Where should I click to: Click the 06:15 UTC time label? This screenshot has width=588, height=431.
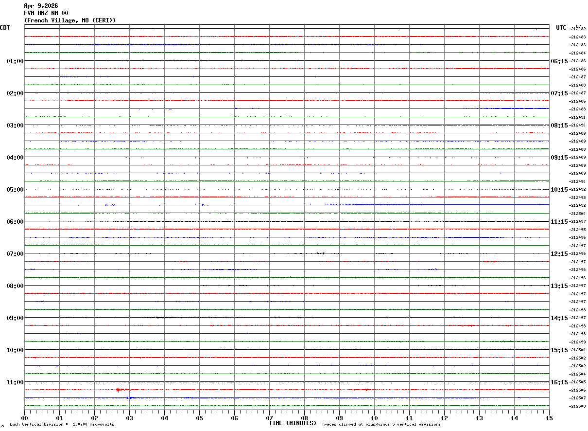click(559, 61)
